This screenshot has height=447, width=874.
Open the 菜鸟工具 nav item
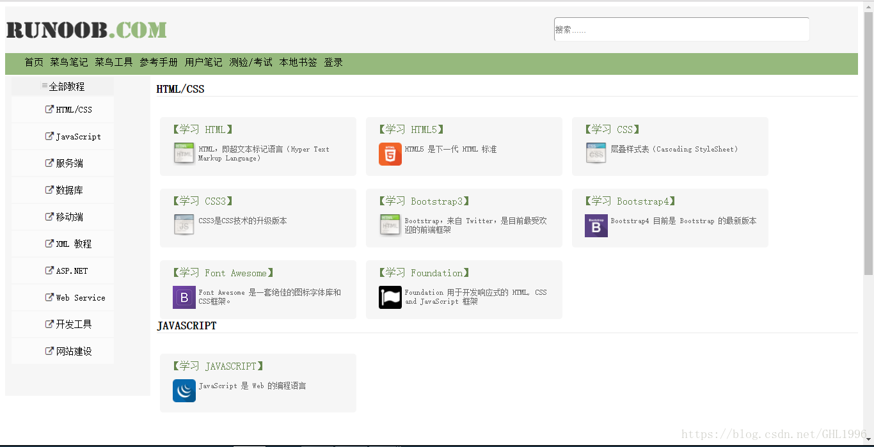tap(114, 62)
